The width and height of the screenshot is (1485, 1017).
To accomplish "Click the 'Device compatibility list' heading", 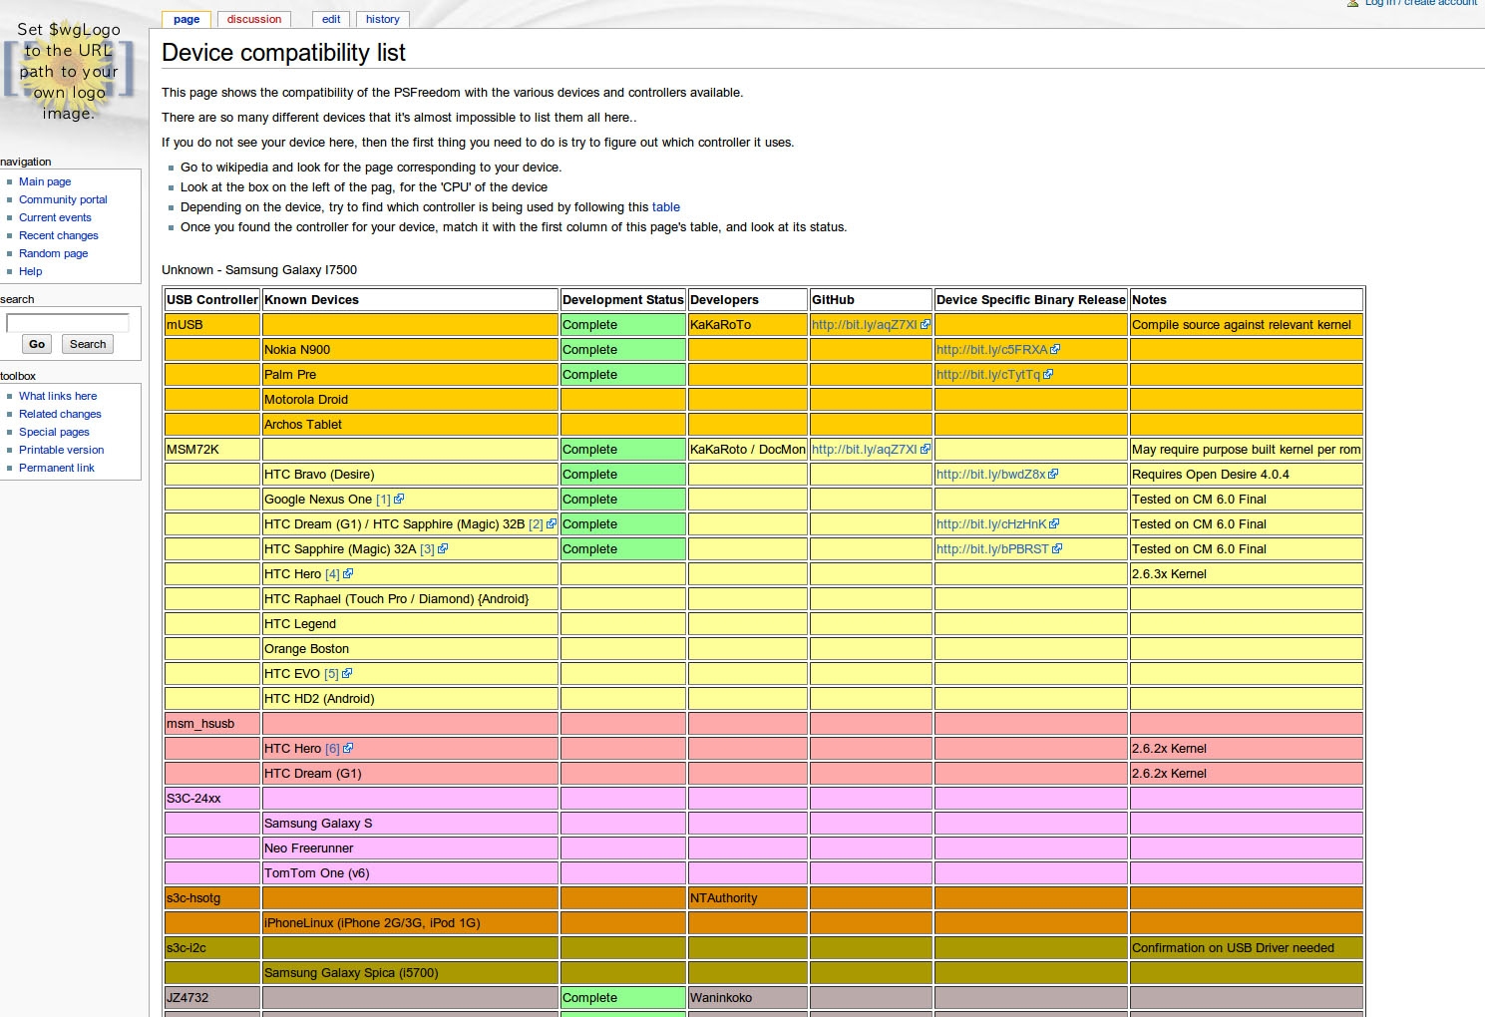I will (x=283, y=53).
